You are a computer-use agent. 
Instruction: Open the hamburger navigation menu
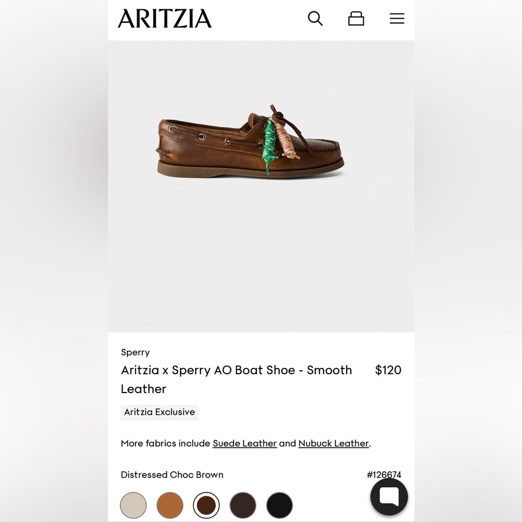(x=397, y=18)
